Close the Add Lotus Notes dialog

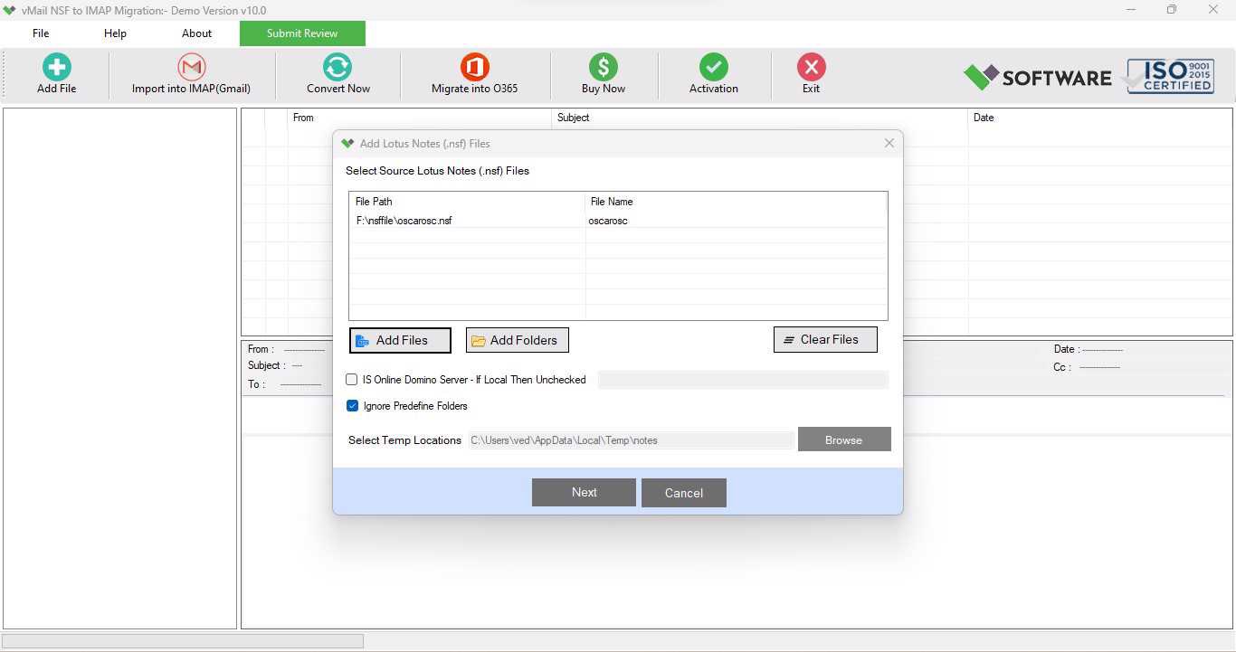(889, 143)
